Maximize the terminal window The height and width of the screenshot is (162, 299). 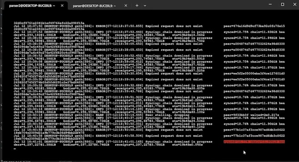click(x=282, y=4)
